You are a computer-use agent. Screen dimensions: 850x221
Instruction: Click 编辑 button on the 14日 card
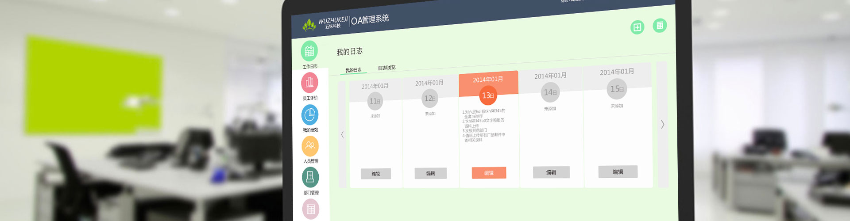[x=551, y=172]
